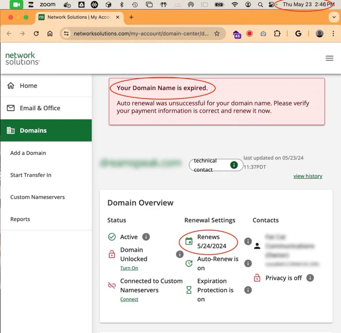Click the Privacy padlock icon
The image size is (341, 333).
(x=257, y=278)
